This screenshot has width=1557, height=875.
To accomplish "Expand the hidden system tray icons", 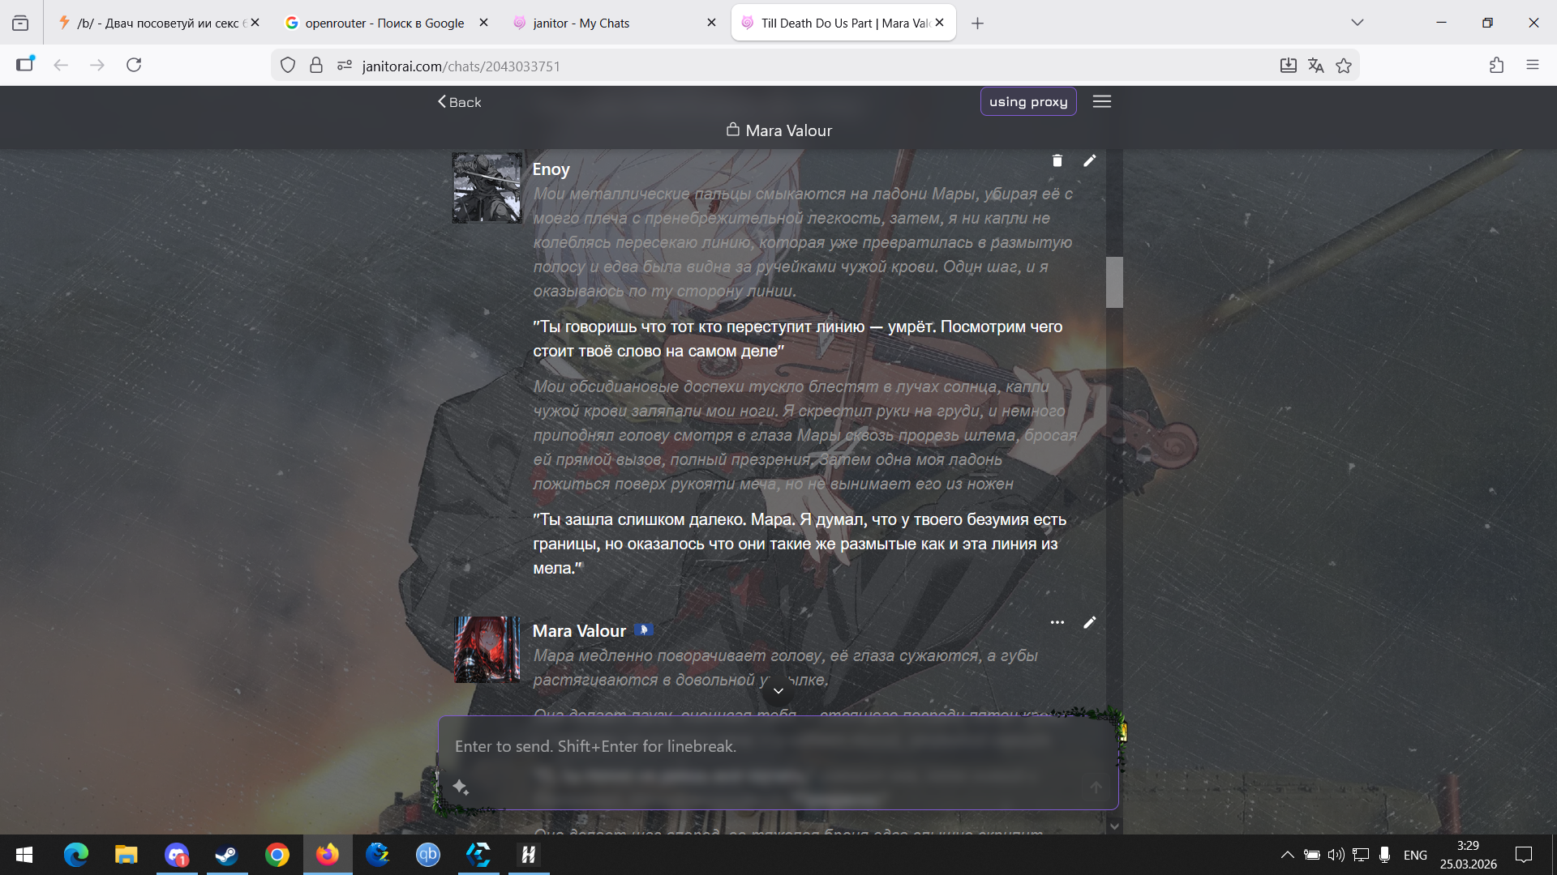I will point(1287,855).
